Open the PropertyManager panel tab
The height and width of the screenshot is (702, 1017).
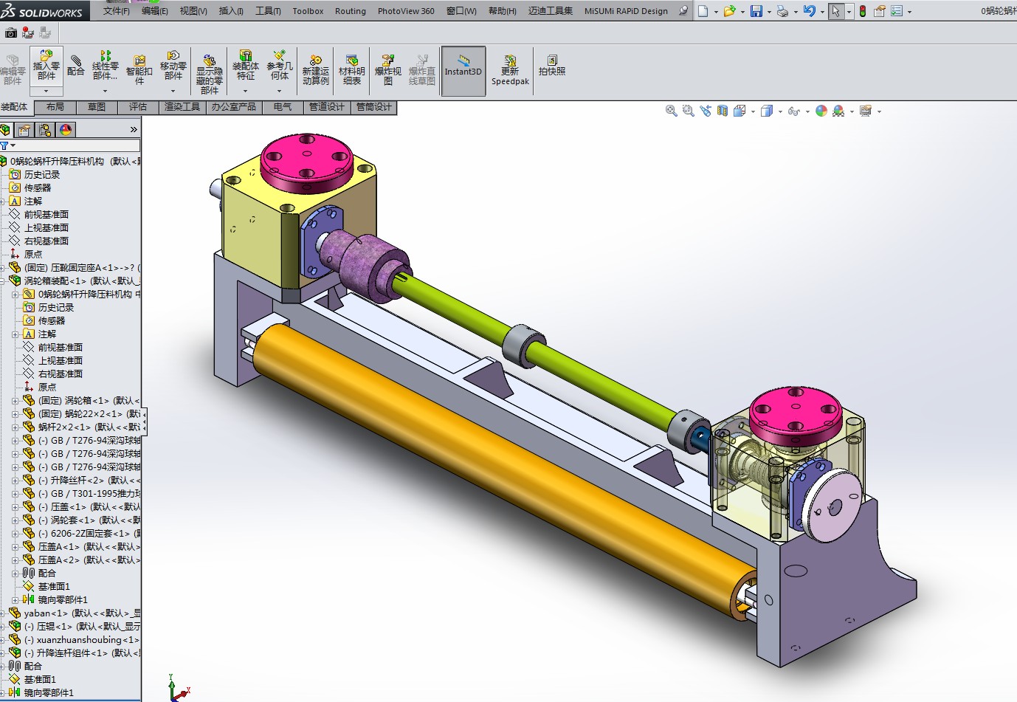point(24,130)
